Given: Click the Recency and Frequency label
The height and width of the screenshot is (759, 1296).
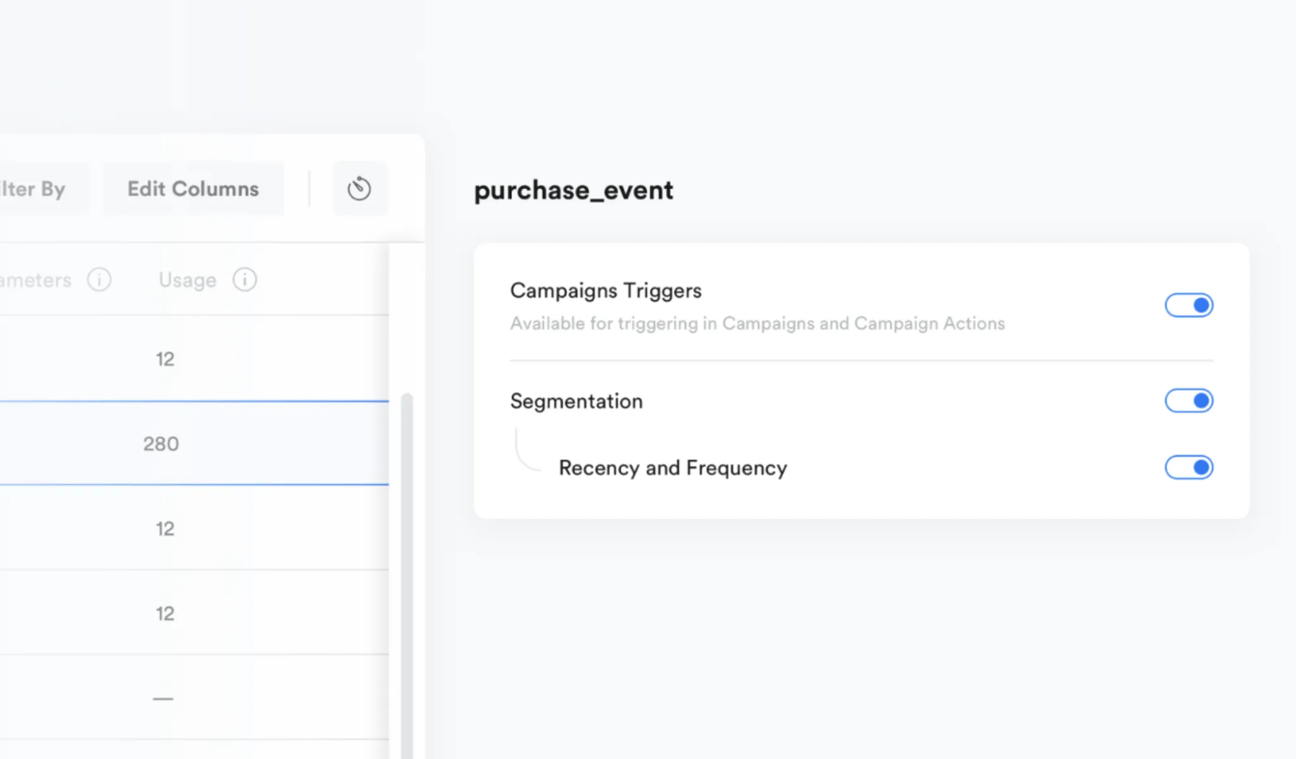Looking at the screenshot, I should pyautogui.click(x=673, y=467).
